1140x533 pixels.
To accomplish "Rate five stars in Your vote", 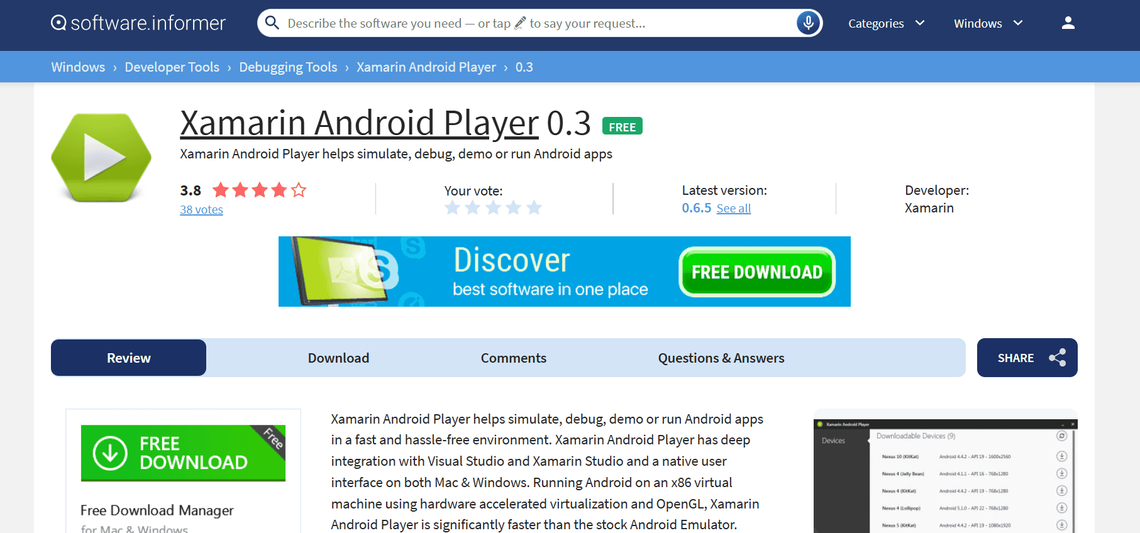I will [x=534, y=207].
